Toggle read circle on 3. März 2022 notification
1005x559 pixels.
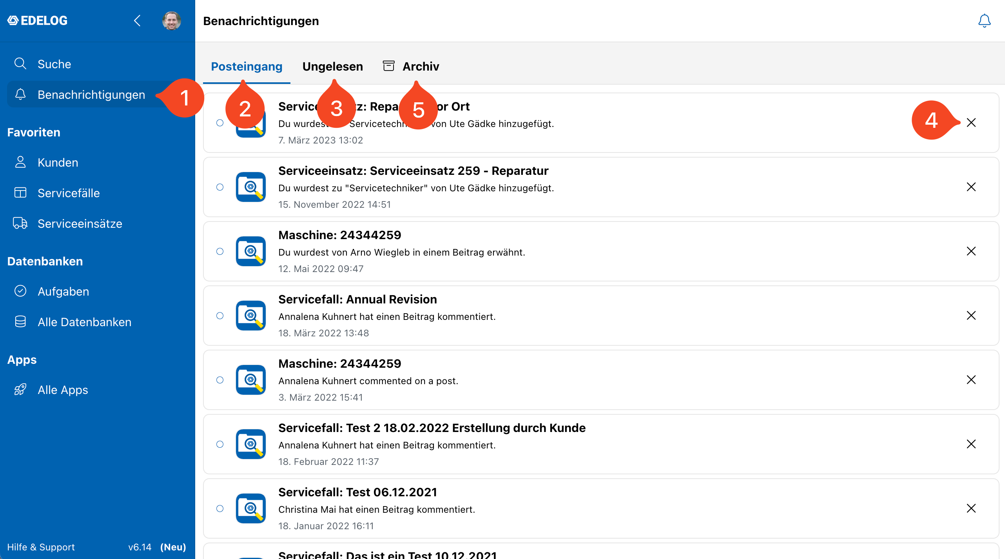pyautogui.click(x=220, y=380)
